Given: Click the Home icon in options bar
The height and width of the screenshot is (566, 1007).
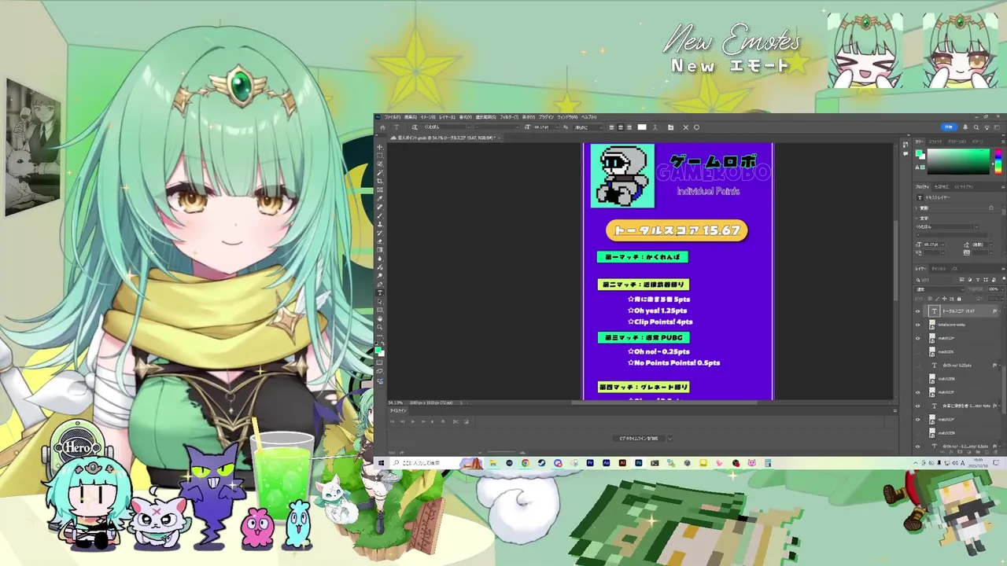Looking at the screenshot, I should point(382,127).
